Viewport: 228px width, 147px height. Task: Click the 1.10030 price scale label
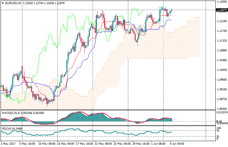coord(222,70)
